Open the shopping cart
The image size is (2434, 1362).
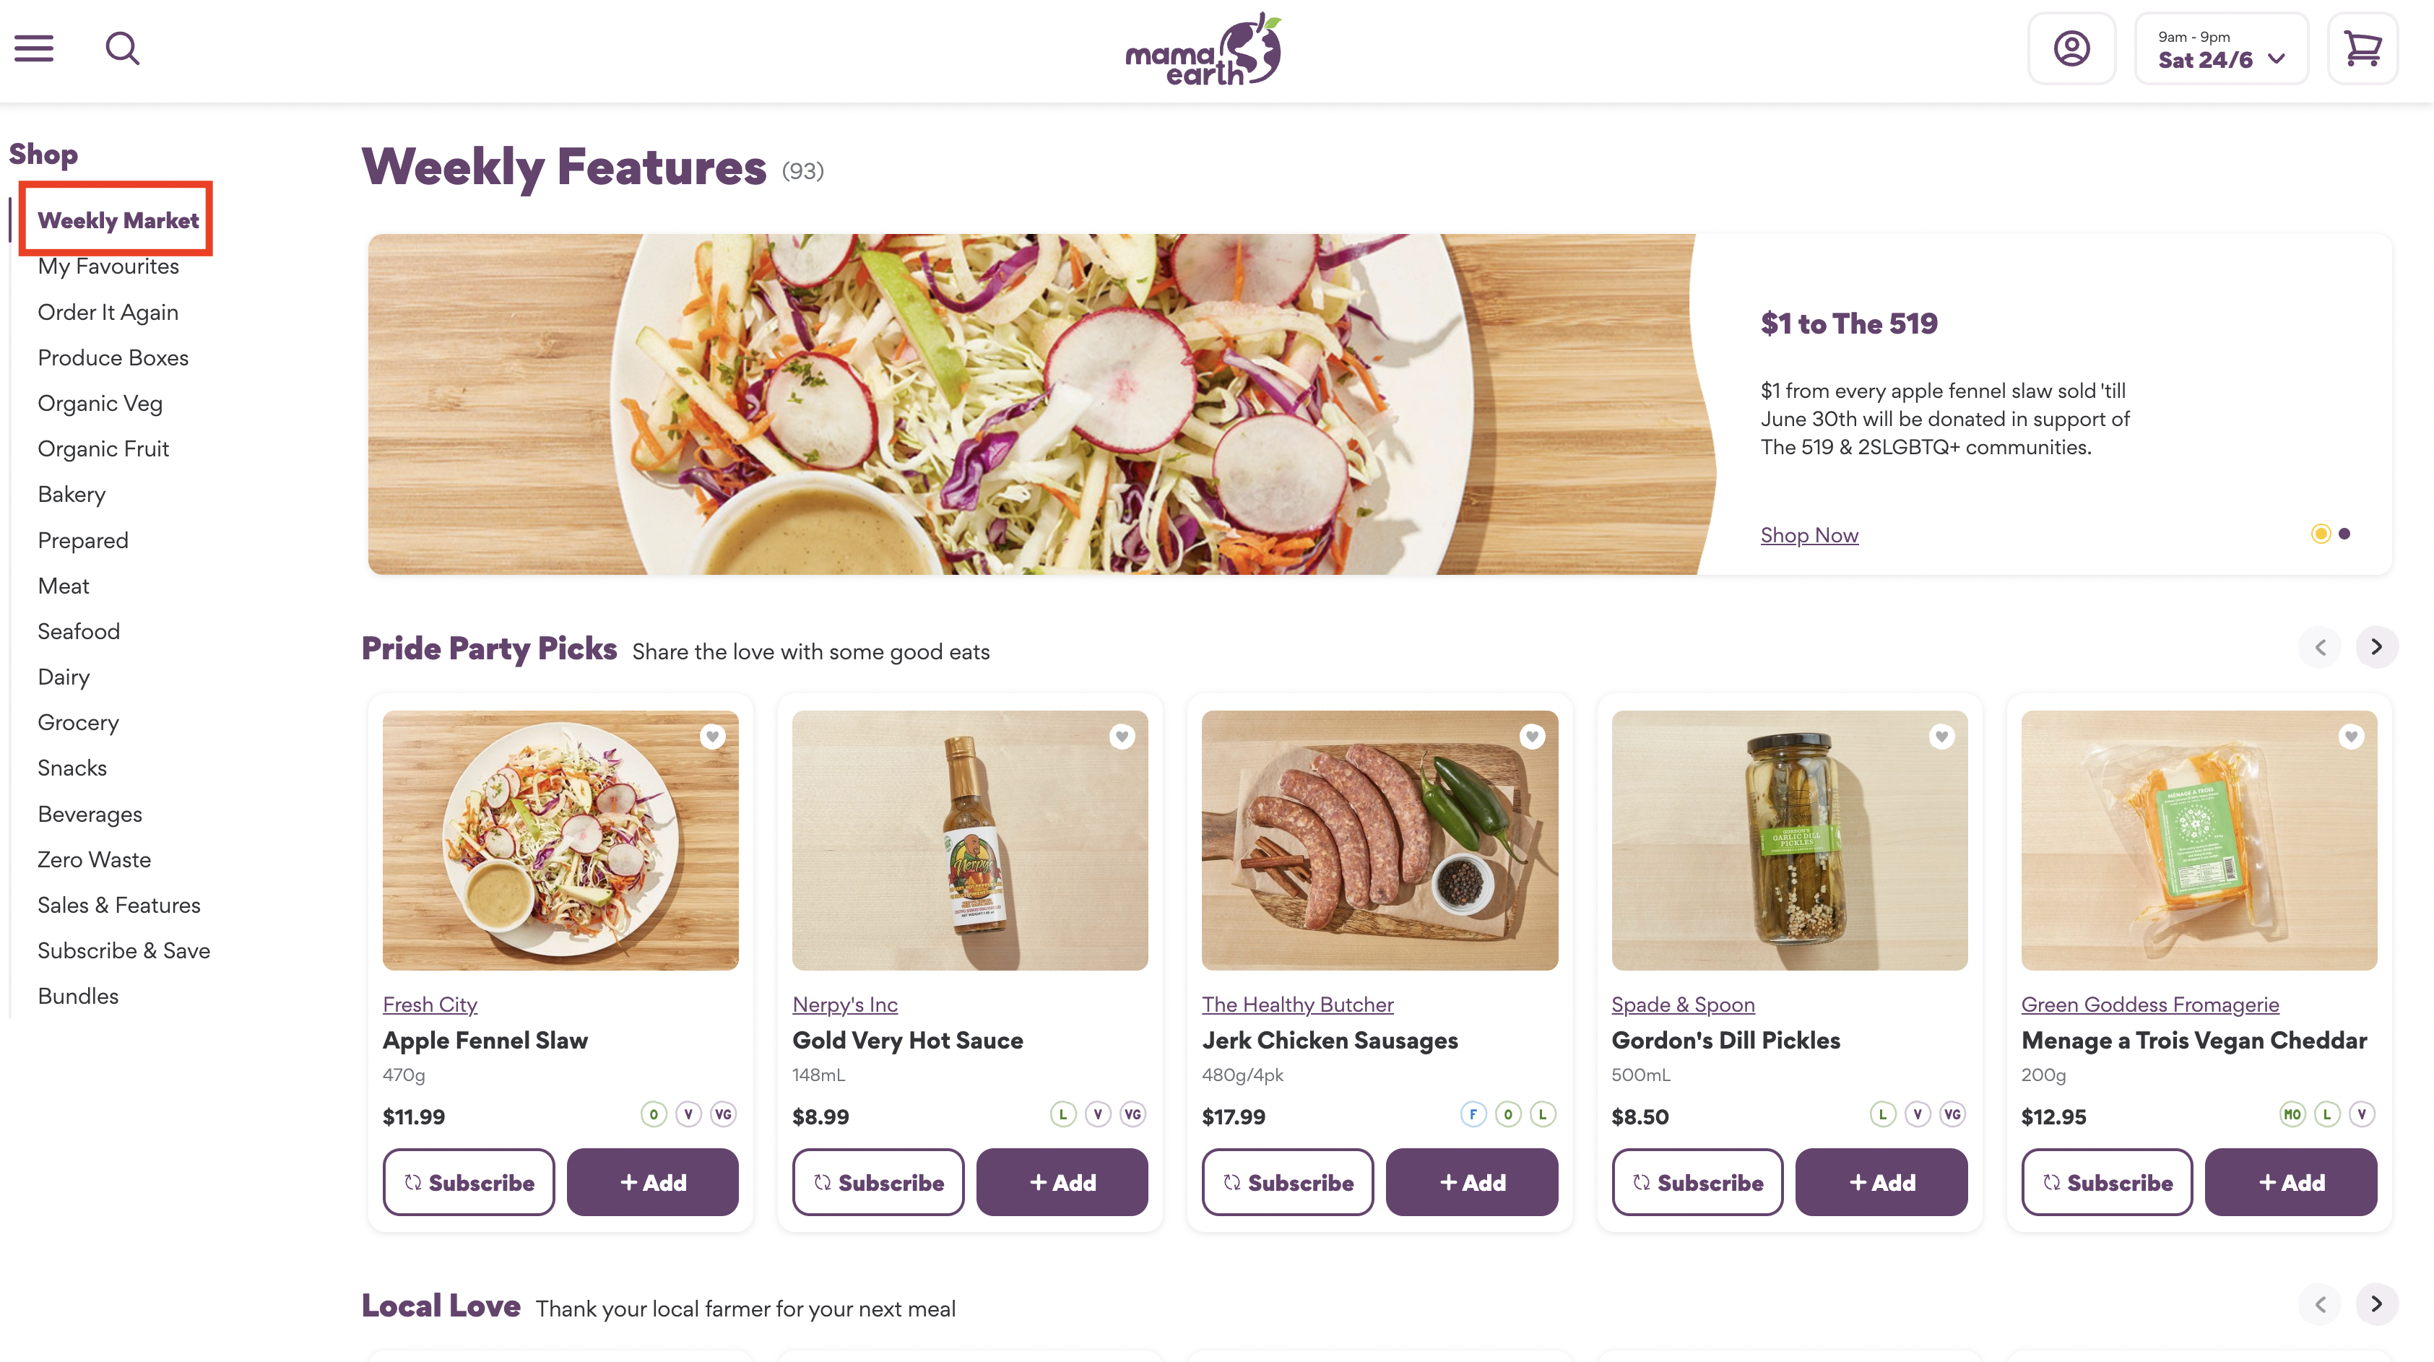click(2362, 48)
